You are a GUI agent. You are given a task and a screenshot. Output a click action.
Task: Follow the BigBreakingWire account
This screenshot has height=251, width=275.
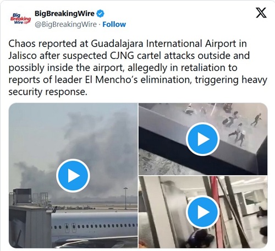coord(114,24)
